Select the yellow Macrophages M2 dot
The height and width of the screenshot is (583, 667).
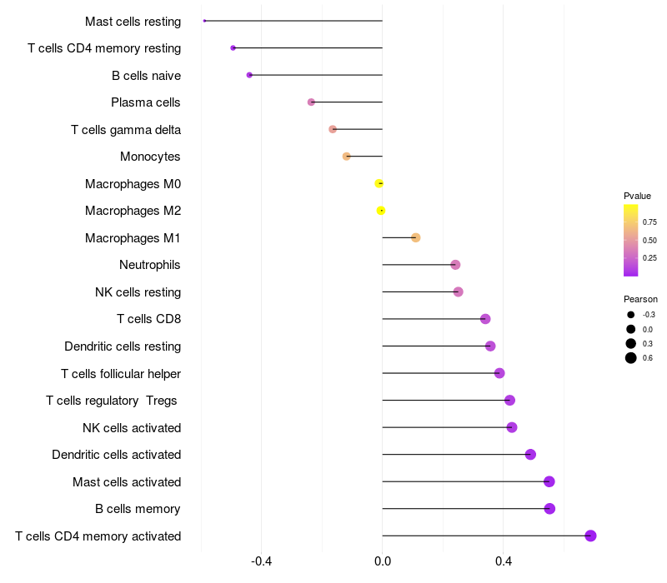click(x=381, y=211)
